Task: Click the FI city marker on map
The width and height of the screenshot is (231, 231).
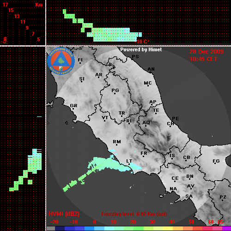Action: [x=80, y=63]
